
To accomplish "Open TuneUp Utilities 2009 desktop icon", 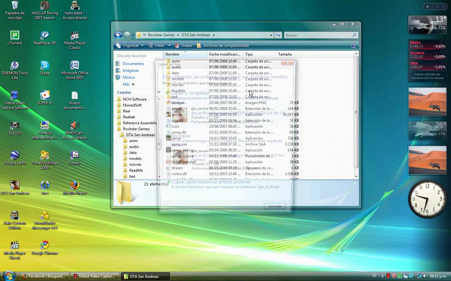I will click(45, 160).
